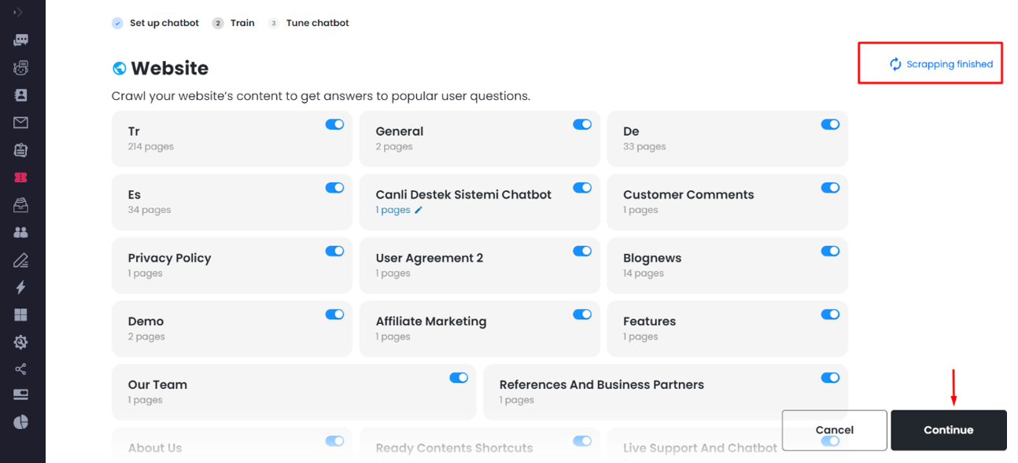This screenshot has height=463, width=1018.
Task: Toggle off Customer Comments crawling
Action: coord(830,188)
